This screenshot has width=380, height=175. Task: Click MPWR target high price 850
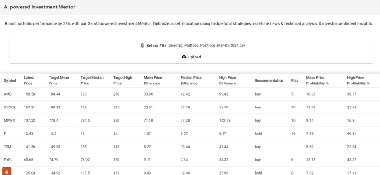coord(116,120)
